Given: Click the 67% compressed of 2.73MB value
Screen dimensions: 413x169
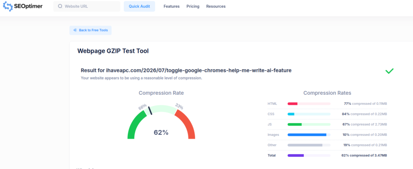Looking at the screenshot, I should point(365,124).
